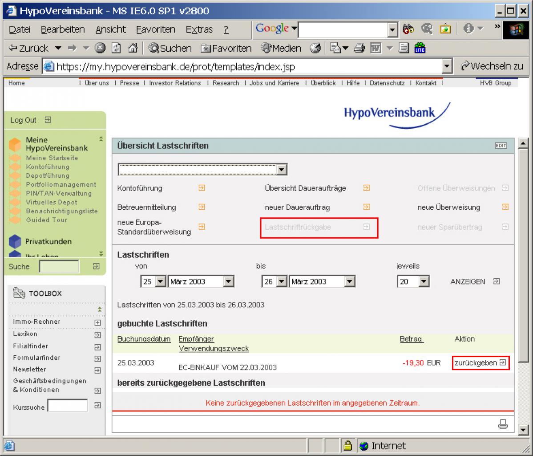
Task: Open the Extras menu
Action: click(x=199, y=29)
